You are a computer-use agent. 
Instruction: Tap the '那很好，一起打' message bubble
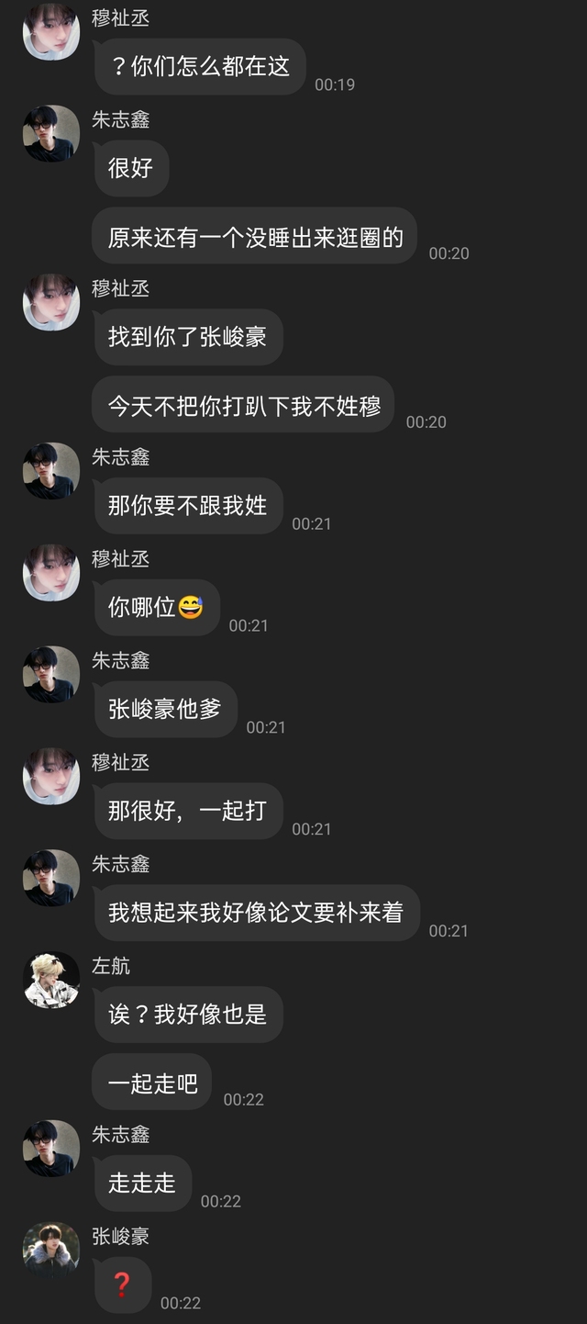pos(188,812)
